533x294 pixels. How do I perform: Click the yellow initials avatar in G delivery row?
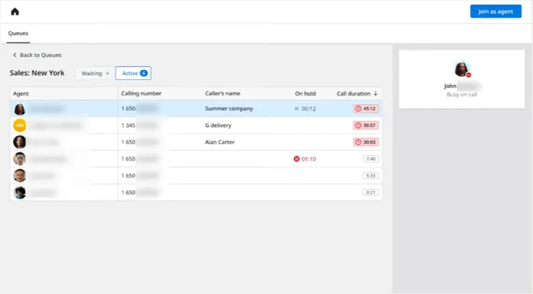click(x=19, y=125)
